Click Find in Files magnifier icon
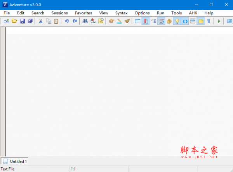 (101, 21)
